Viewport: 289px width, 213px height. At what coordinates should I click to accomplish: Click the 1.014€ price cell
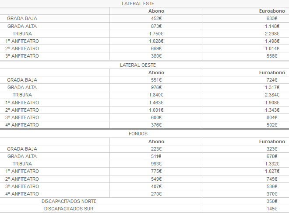(x=272, y=48)
